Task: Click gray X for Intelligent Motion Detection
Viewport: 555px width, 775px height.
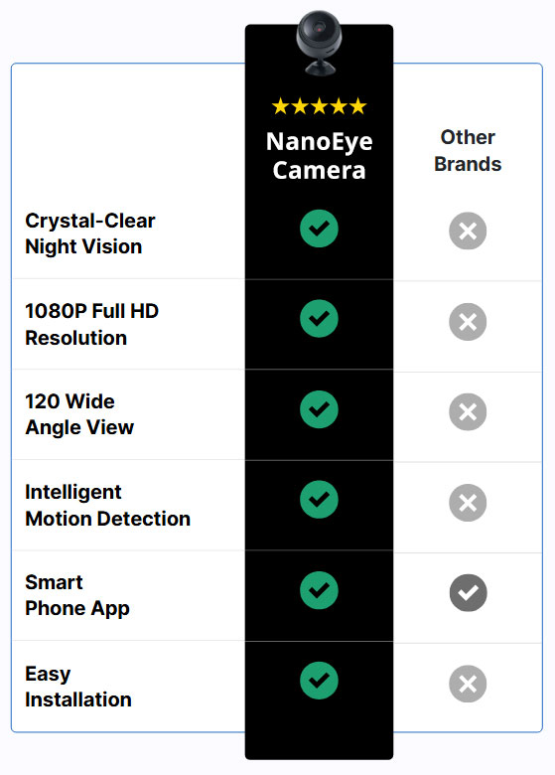Action: (x=468, y=503)
